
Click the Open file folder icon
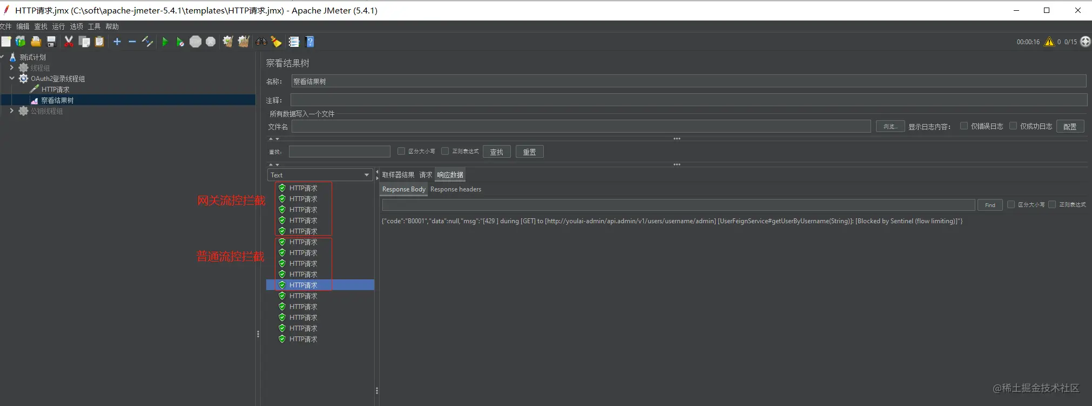36,42
